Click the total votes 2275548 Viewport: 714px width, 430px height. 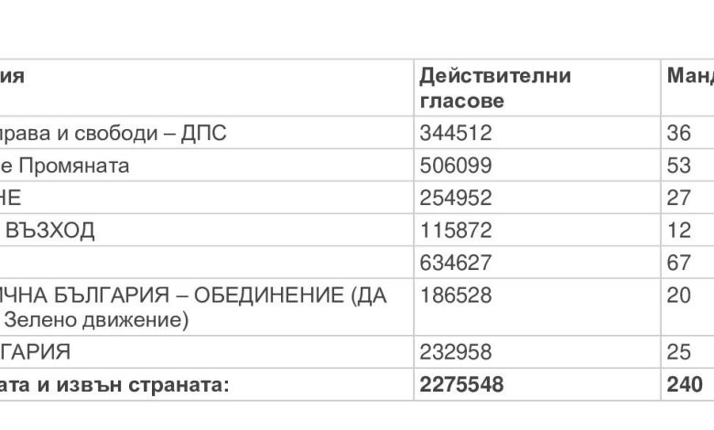pyautogui.click(x=461, y=384)
